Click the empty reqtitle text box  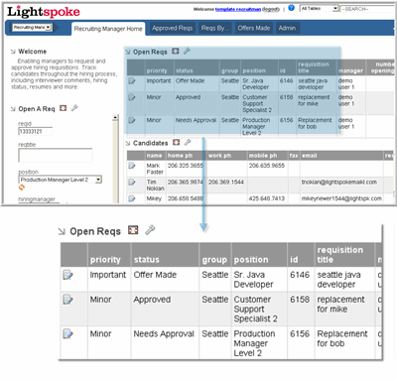(x=56, y=155)
